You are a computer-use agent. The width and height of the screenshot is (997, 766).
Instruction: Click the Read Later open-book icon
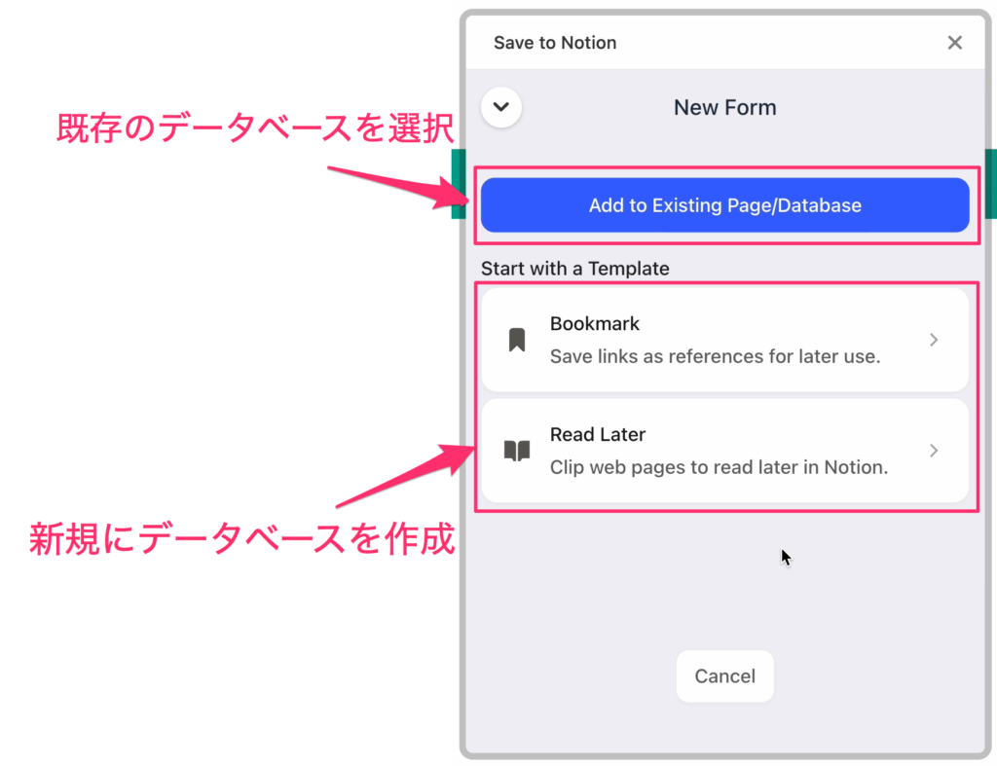pos(517,451)
